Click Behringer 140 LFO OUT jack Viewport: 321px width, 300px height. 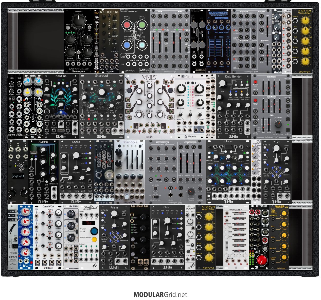coord(288,130)
